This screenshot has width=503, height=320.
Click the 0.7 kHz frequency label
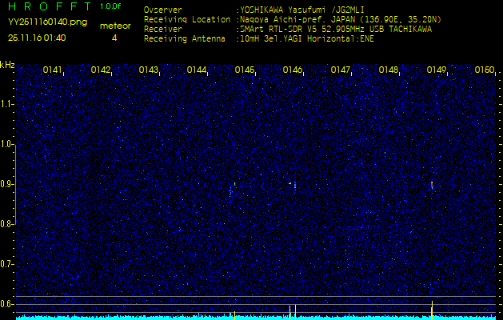[x=6, y=264]
